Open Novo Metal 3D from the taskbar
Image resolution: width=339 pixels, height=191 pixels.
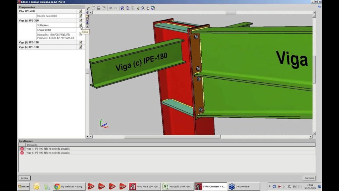coord(144,186)
